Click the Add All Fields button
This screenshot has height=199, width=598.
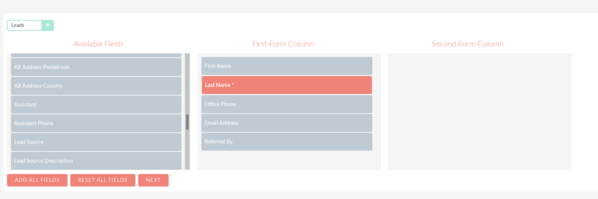(x=37, y=180)
